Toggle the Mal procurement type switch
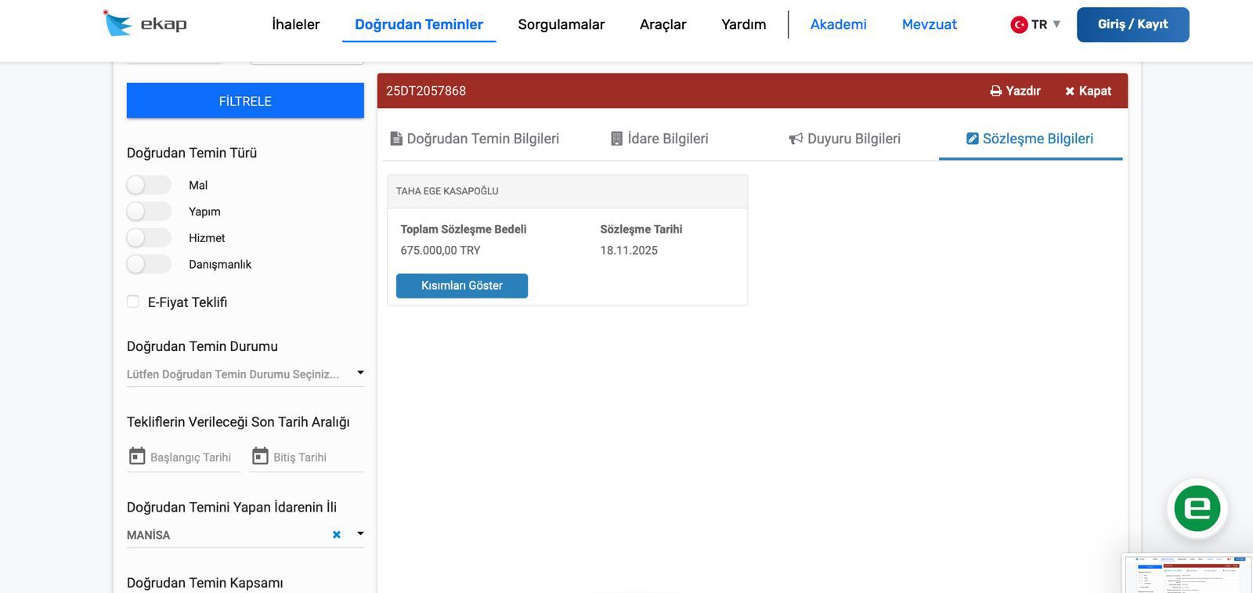 click(x=148, y=185)
